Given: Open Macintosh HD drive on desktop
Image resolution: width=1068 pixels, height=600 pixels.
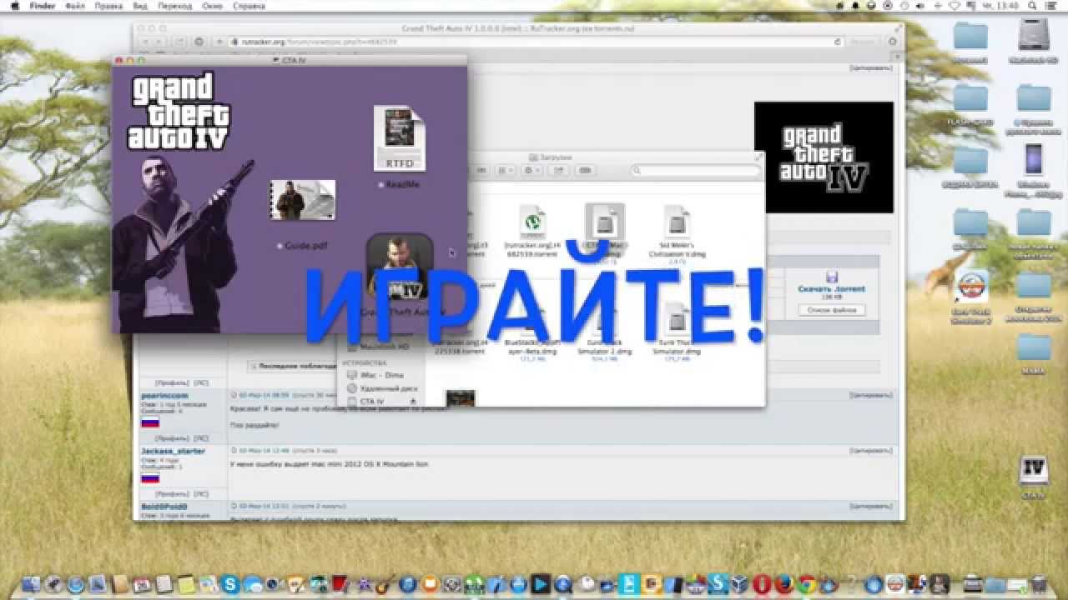Looking at the screenshot, I should point(1034,40).
